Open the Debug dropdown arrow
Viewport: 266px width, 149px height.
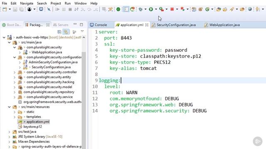[x=145, y=9]
